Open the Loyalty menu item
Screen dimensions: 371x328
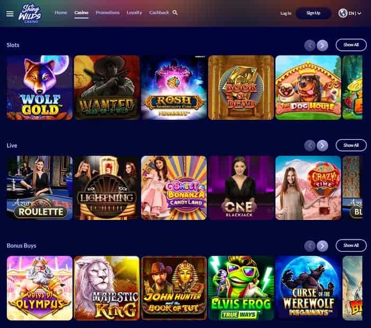[x=134, y=13]
